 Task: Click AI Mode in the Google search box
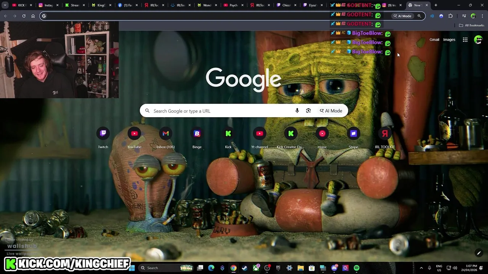point(331,111)
